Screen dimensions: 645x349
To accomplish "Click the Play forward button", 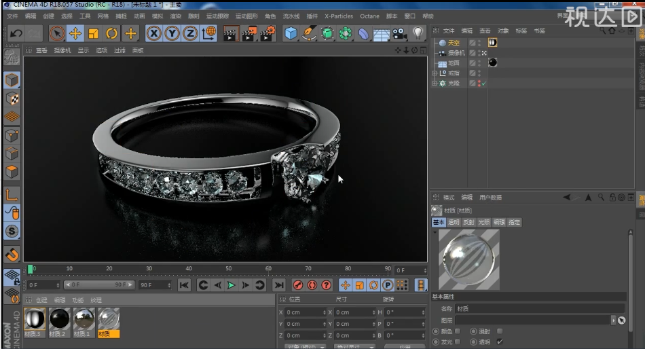I will coord(231,285).
